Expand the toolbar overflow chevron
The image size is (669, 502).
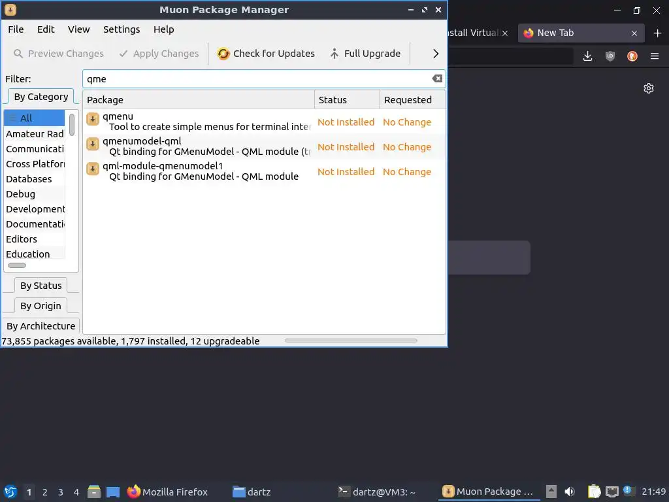(436, 54)
